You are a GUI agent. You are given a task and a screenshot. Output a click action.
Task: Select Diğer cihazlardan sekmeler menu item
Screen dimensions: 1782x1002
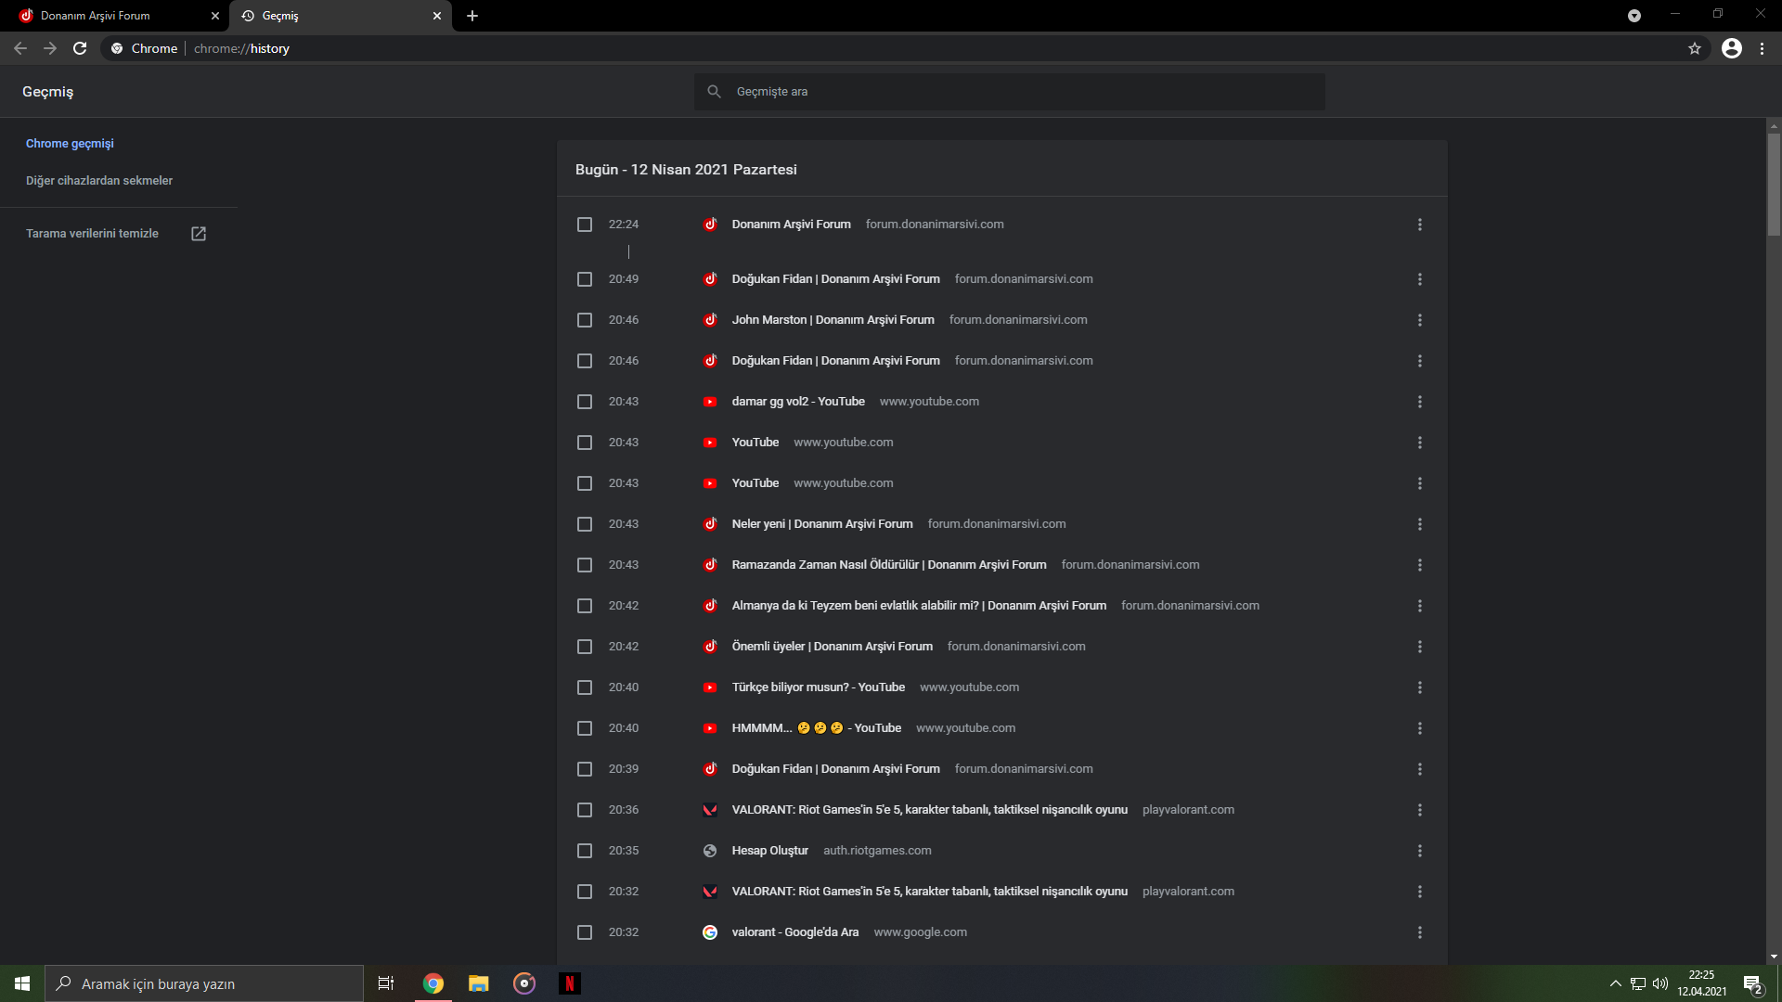pos(97,180)
